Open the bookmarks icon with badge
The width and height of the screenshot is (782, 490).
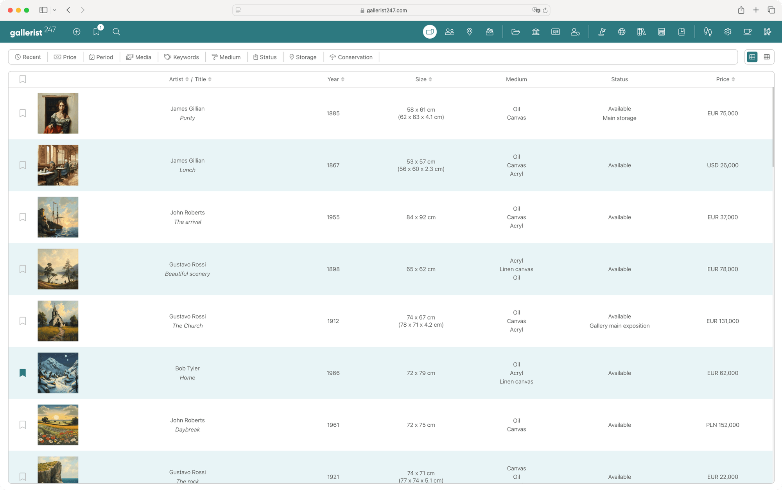click(97, 32)
